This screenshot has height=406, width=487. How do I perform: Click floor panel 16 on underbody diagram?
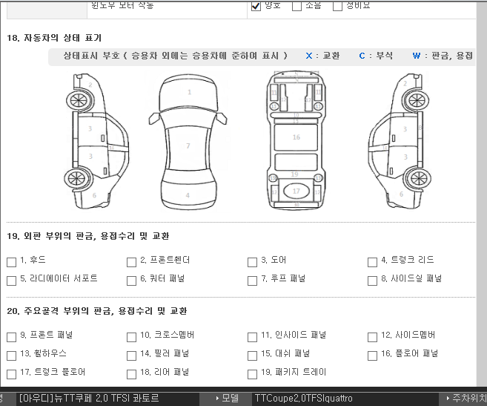point(296,137)
